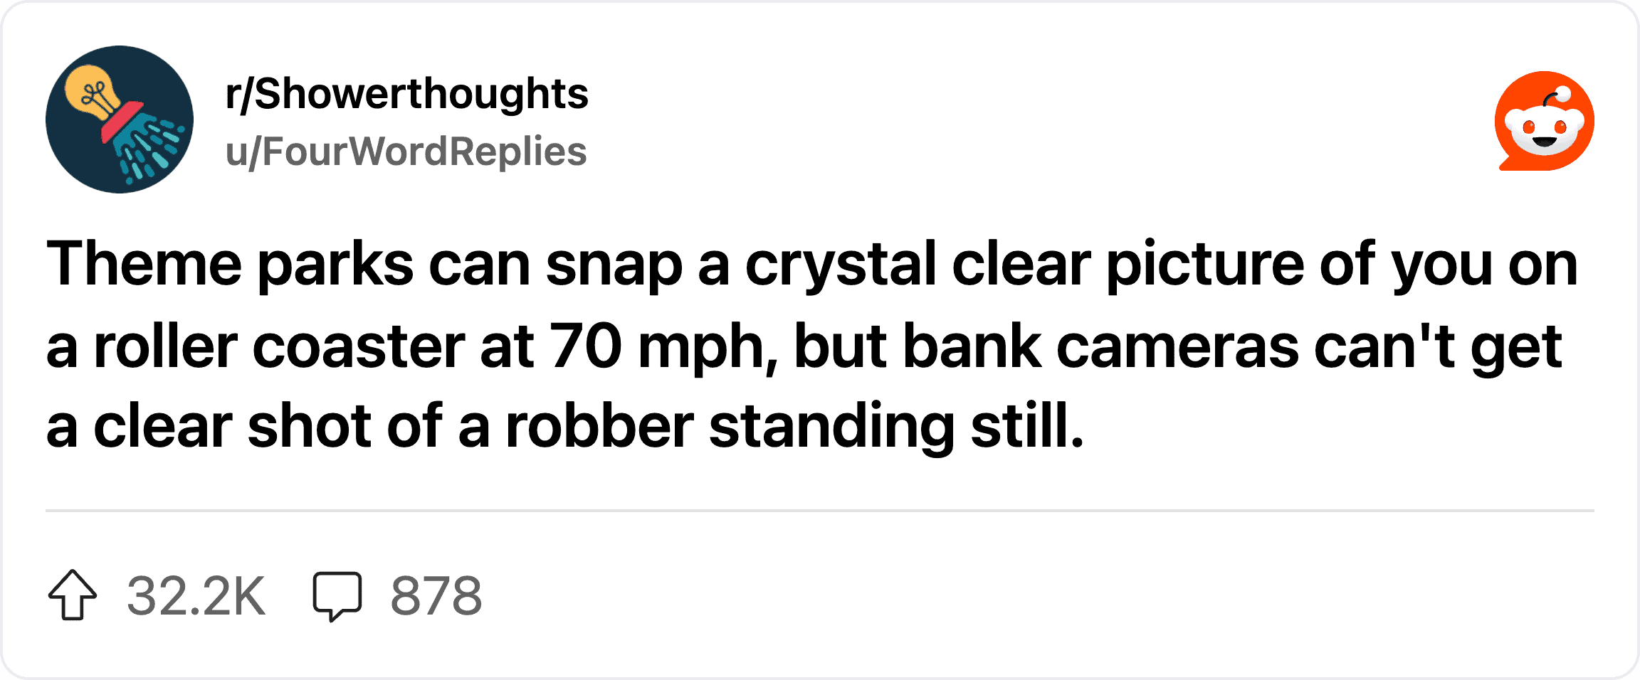Open u/FourWordReplies user profile
The height and width of the screenshot is (680, 1640).
406,152
